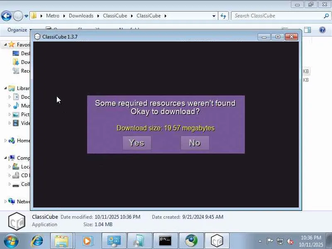Expand the Videos library node
Viewport: 332px width, 249px height.
click(10, 123)
